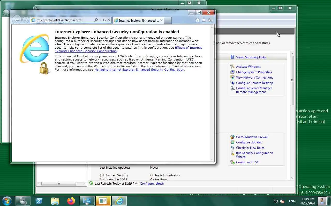Open the Internet Explorer home page icon
Viewport: 331px width, 206px height.
198,20
